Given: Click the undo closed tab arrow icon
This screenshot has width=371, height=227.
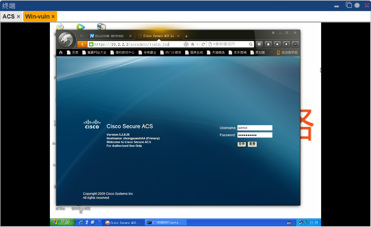Looking at the screenshot, I should pos(82,36).
